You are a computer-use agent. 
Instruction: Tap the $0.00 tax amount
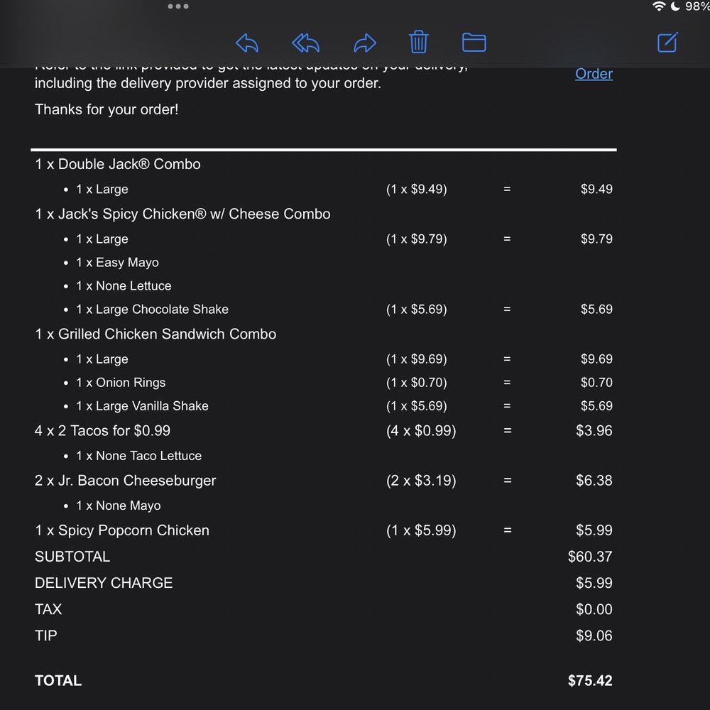click(x=594, y=609)
